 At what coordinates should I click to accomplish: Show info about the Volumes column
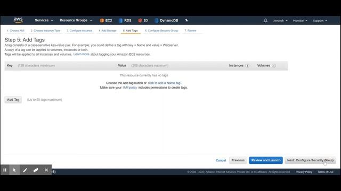click(x=274, y=66)
